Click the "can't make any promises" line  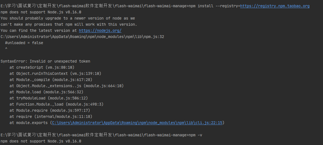[69, 24]
